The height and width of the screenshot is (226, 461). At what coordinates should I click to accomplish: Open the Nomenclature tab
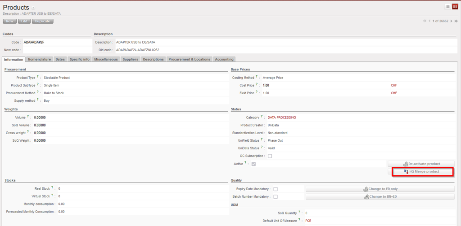pos(39,59)
